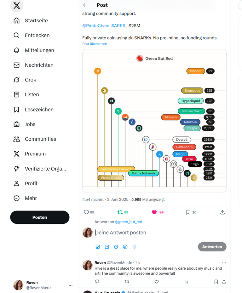Toggle the like heart showing 199

154,212
